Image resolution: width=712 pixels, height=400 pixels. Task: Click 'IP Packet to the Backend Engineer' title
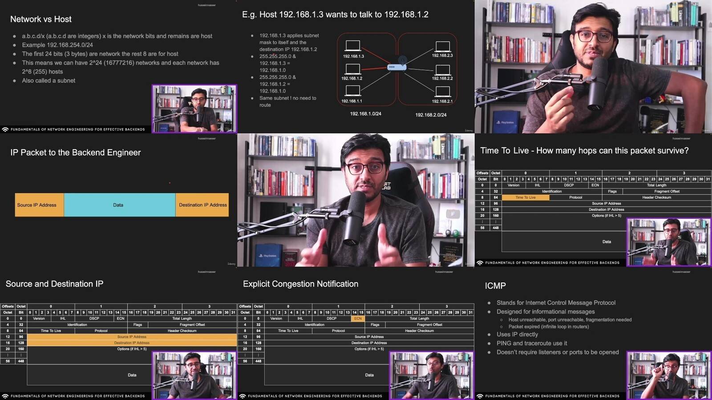[76, 153]
